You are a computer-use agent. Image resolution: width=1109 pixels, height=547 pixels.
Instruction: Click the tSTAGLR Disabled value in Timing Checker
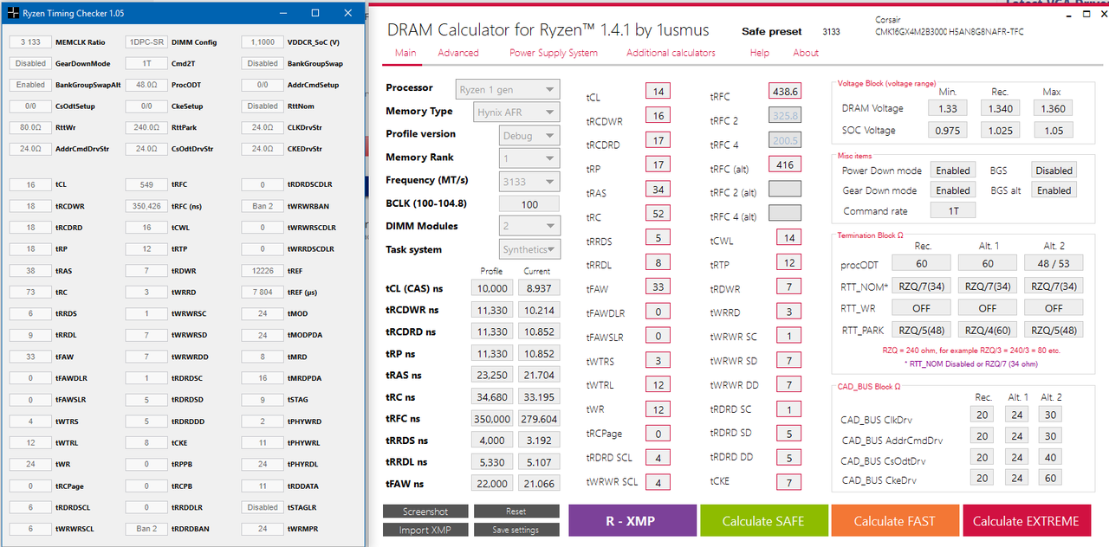263,507
